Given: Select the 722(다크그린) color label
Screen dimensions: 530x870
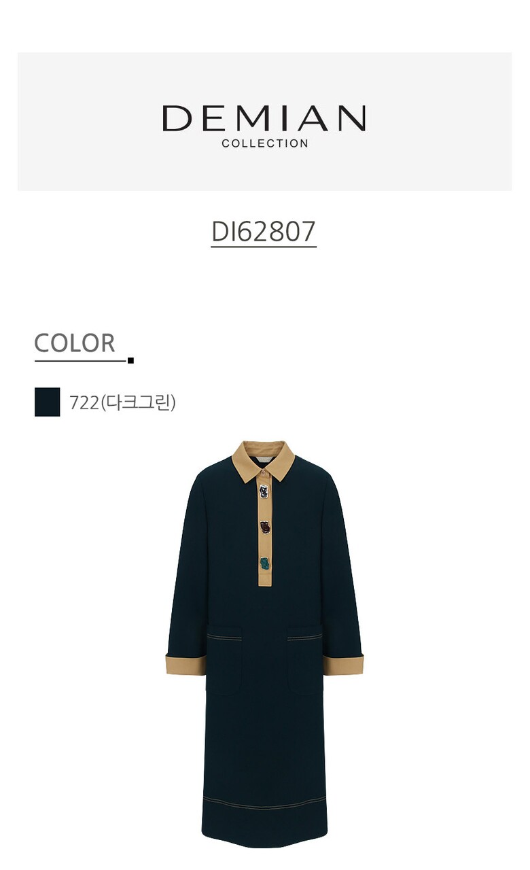Looking at the screenshot, I should [122, 402].
